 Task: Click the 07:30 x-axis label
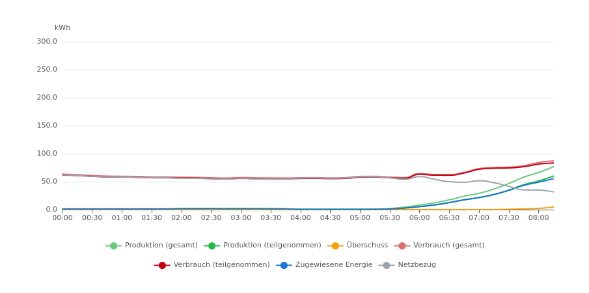pos(509,218)
